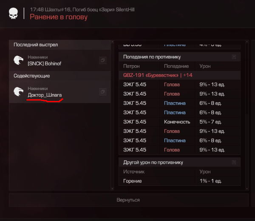Viewport: 255px width, 221px height.
Task: Open help icon in Другой урон по противнику header
Action: tap(234, 162)
